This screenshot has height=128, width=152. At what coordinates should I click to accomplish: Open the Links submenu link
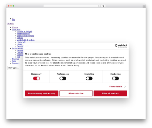19,44
